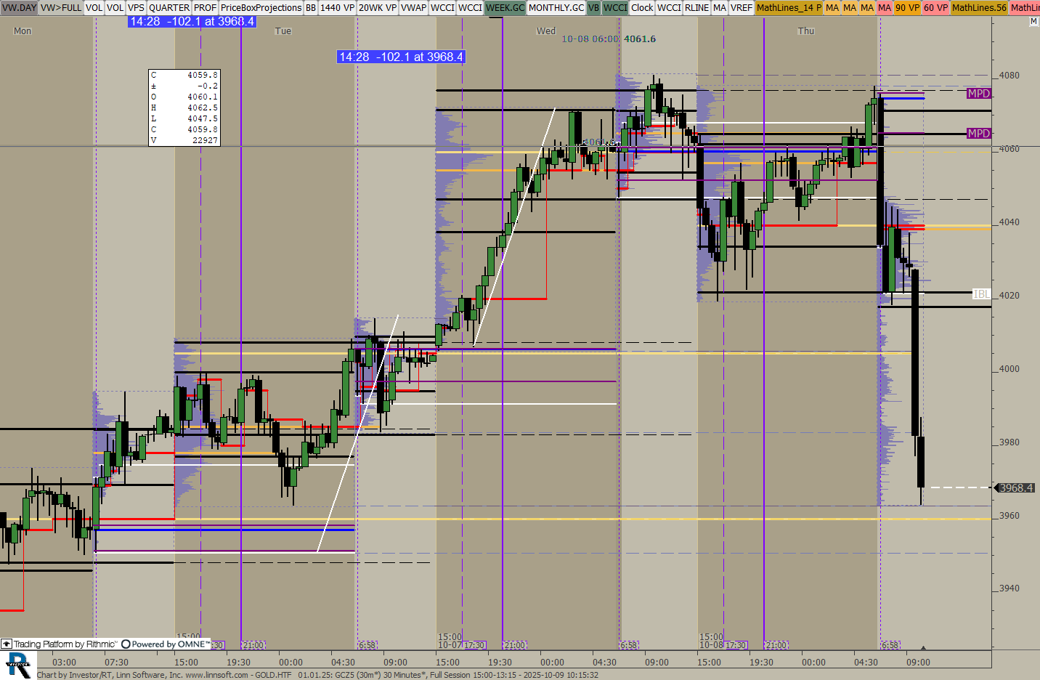Click the orange 90 VP button
This screenshot has height=680, width=1040.
pyautogui.click(x=906, y=7)
